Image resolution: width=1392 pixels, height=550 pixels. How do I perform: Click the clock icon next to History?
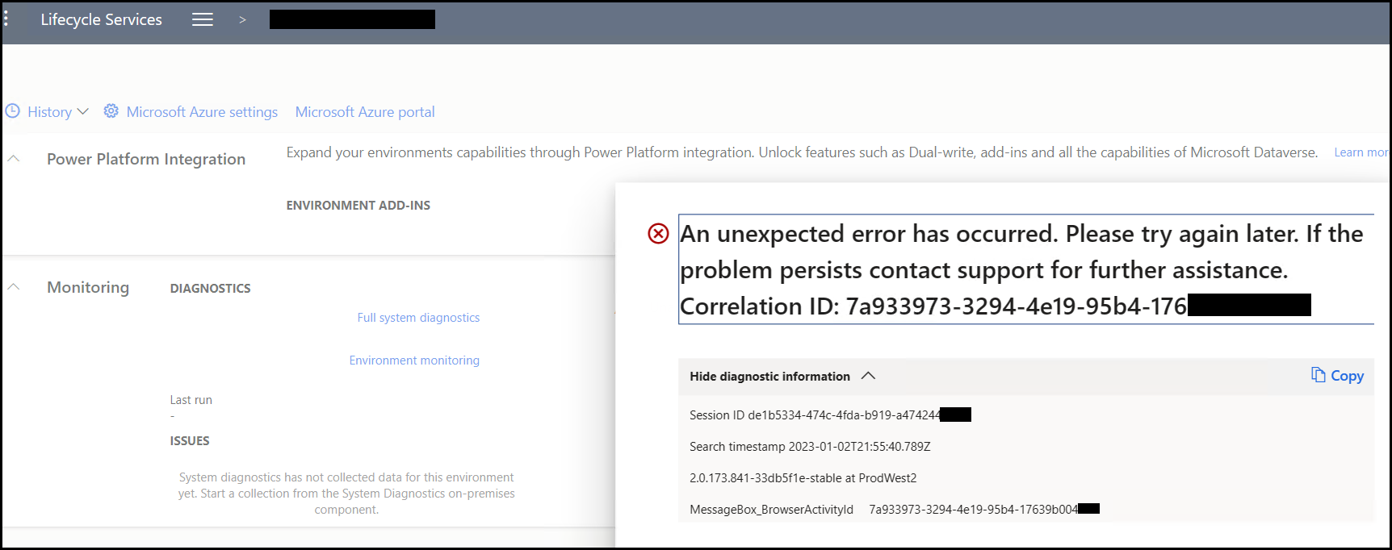12,110
